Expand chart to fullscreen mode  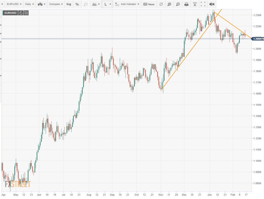point(203,4)
